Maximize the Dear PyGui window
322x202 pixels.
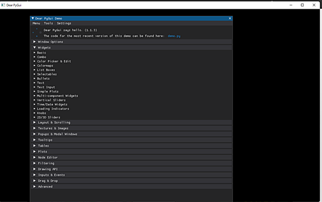(302, 5)
